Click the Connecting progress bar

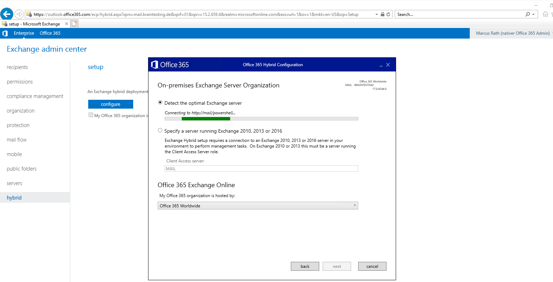click(x=261, y=119)
